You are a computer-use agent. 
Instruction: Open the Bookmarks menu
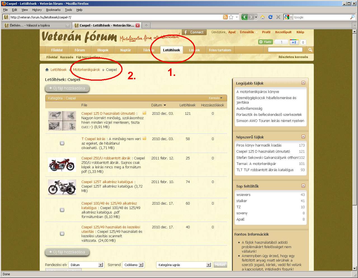click(53, 10)
